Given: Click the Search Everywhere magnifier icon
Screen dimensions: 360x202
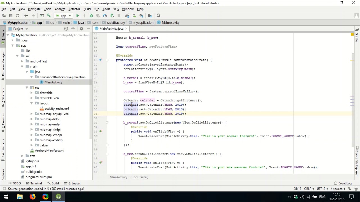Looking at the screenshot, I should (159, 16).
